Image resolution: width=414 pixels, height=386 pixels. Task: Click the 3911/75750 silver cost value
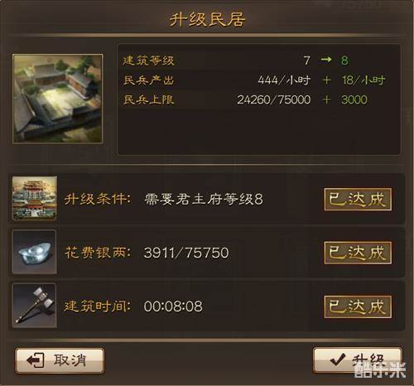click(186, 253)
